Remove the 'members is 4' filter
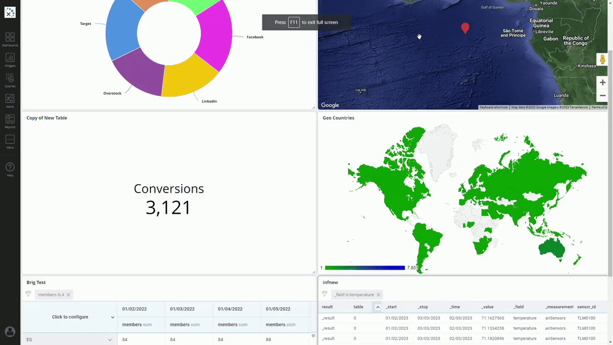613x345 pixels. tap(68, 295)
